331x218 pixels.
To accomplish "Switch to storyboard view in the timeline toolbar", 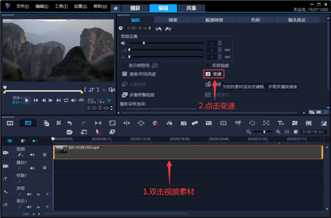I will (x=10, y=123).
